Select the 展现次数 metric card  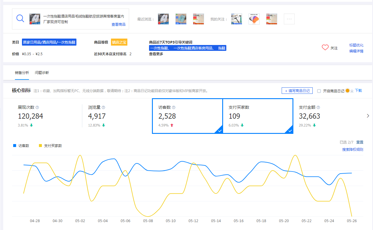pos(47,116)
